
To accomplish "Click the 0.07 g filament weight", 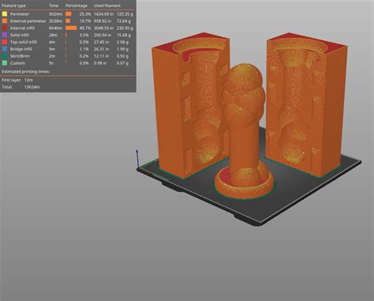I will coord(123,63).
